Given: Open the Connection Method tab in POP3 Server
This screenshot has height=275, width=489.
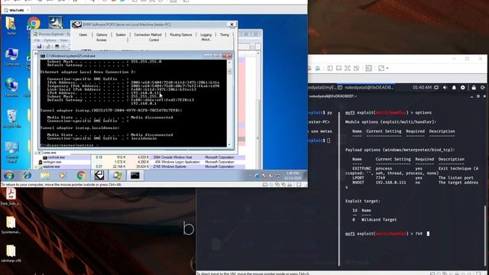Looking at the screenshot, I should click(147, 35).
